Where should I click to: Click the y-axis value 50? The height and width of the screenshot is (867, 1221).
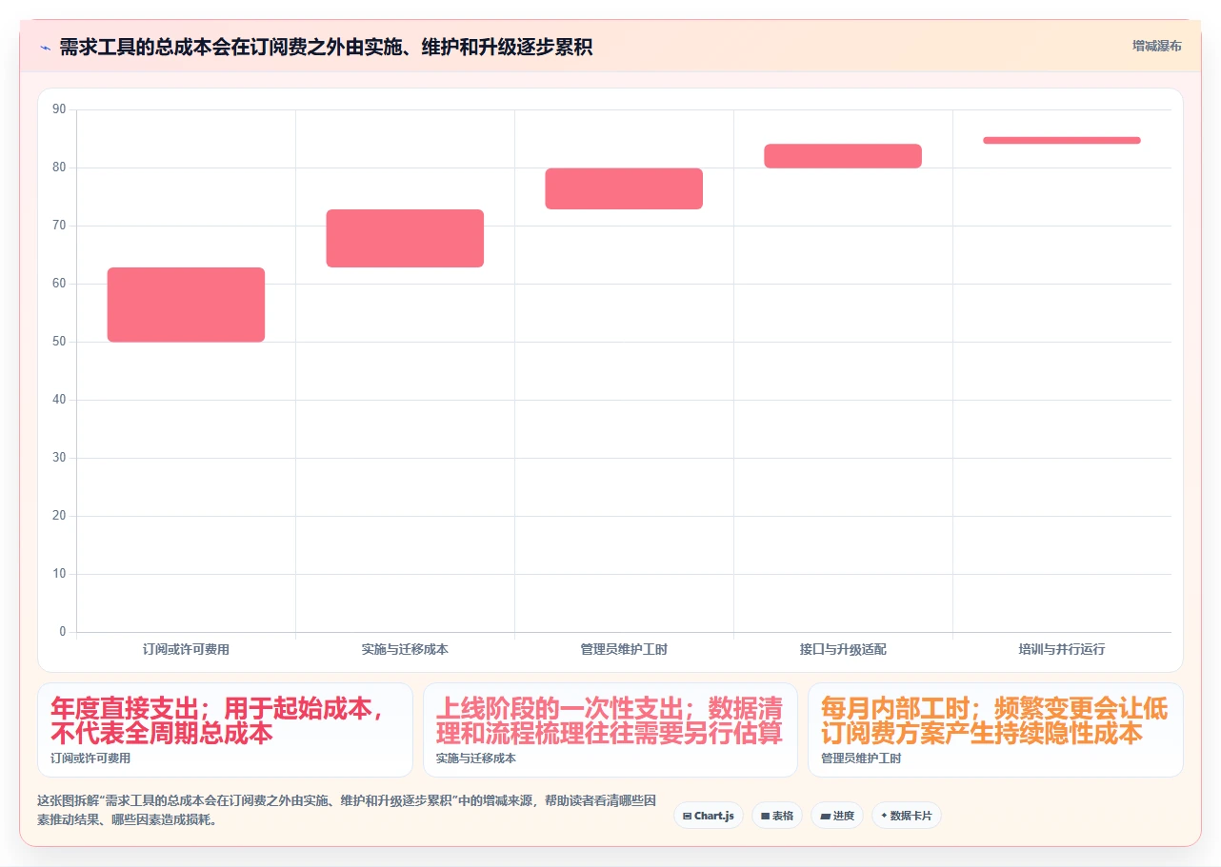[59, 342]
